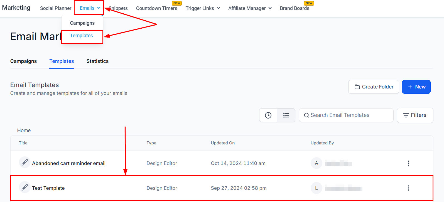Expand the Emails dropdown in navigation
The width and height of the screenshot is (444, 202).
pos(90,8)
